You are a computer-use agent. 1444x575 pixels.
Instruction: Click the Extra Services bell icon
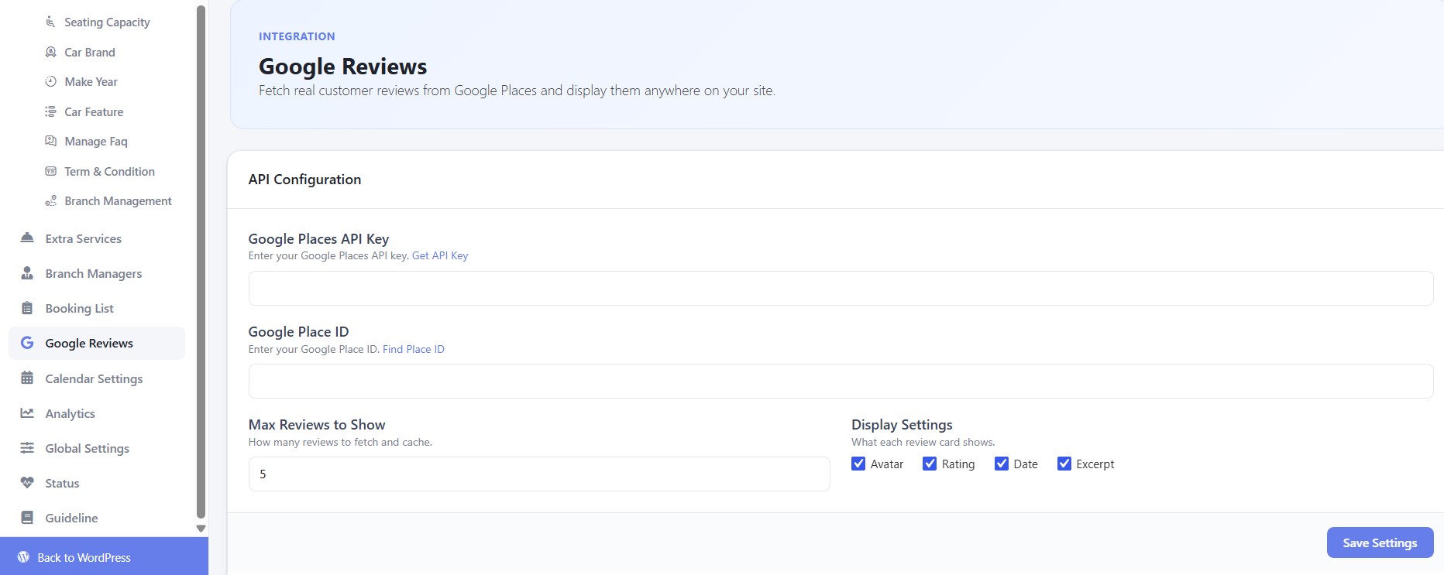coord(27,238)
